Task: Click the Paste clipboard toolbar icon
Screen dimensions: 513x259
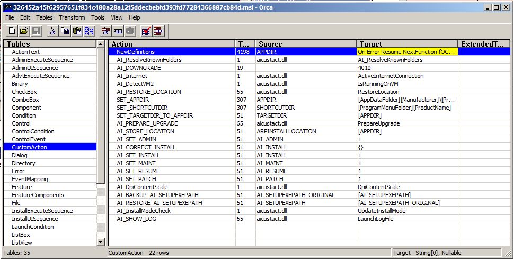Action: click(x=77, y=31)
